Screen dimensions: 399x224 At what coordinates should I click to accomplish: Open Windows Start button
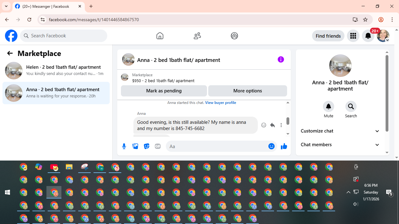(7, 192)
